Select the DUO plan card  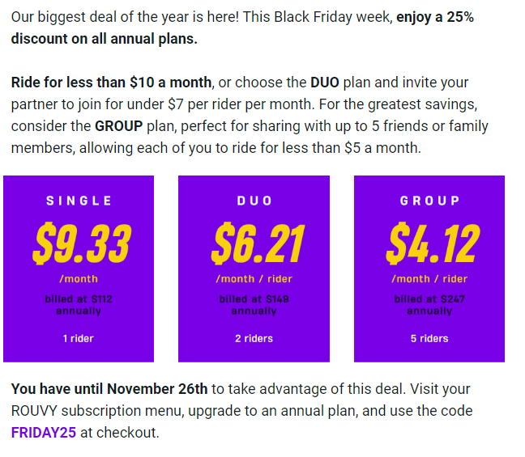click(x=254, y=269)
